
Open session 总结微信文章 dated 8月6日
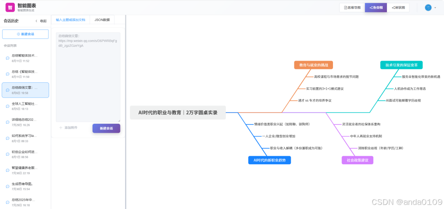click(x=25, y=90)
